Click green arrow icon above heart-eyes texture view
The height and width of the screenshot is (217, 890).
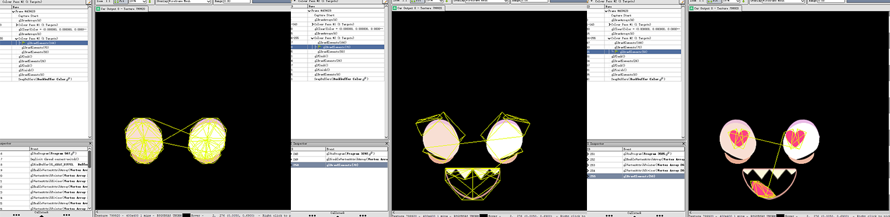743,2
